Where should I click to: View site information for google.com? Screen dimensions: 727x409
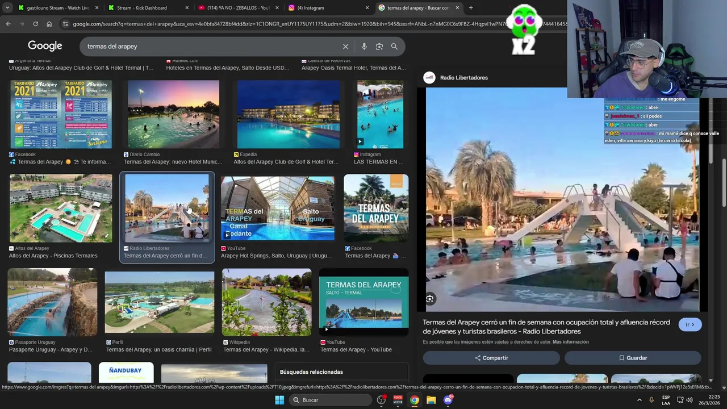coord(65,24)
